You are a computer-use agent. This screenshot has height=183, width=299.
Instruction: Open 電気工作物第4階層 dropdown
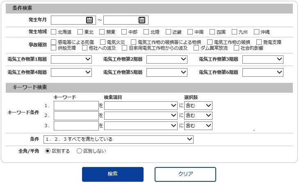(71, 73)
